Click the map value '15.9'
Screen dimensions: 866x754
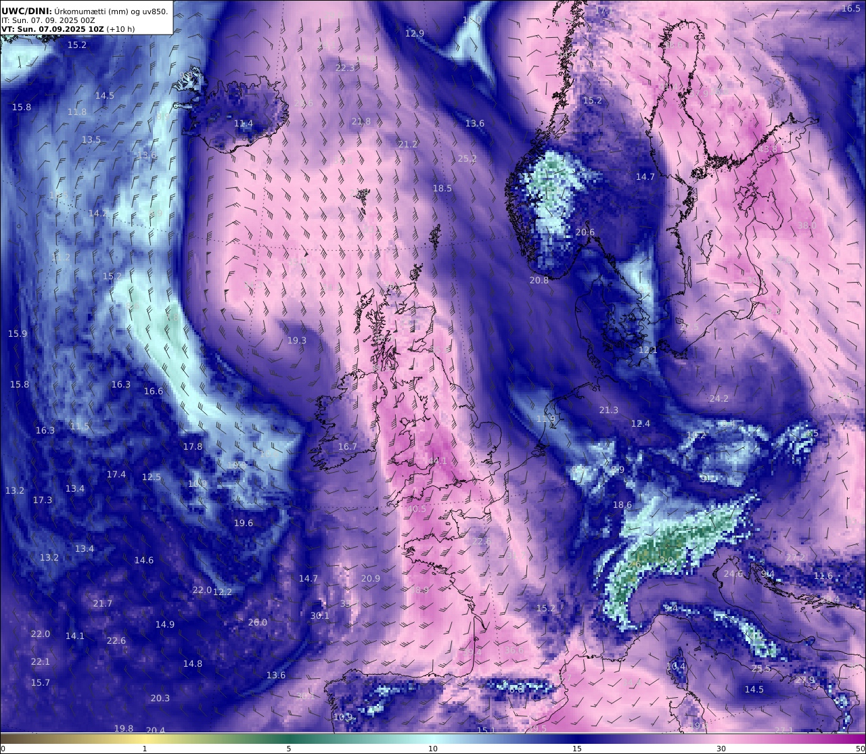point(18,333)
